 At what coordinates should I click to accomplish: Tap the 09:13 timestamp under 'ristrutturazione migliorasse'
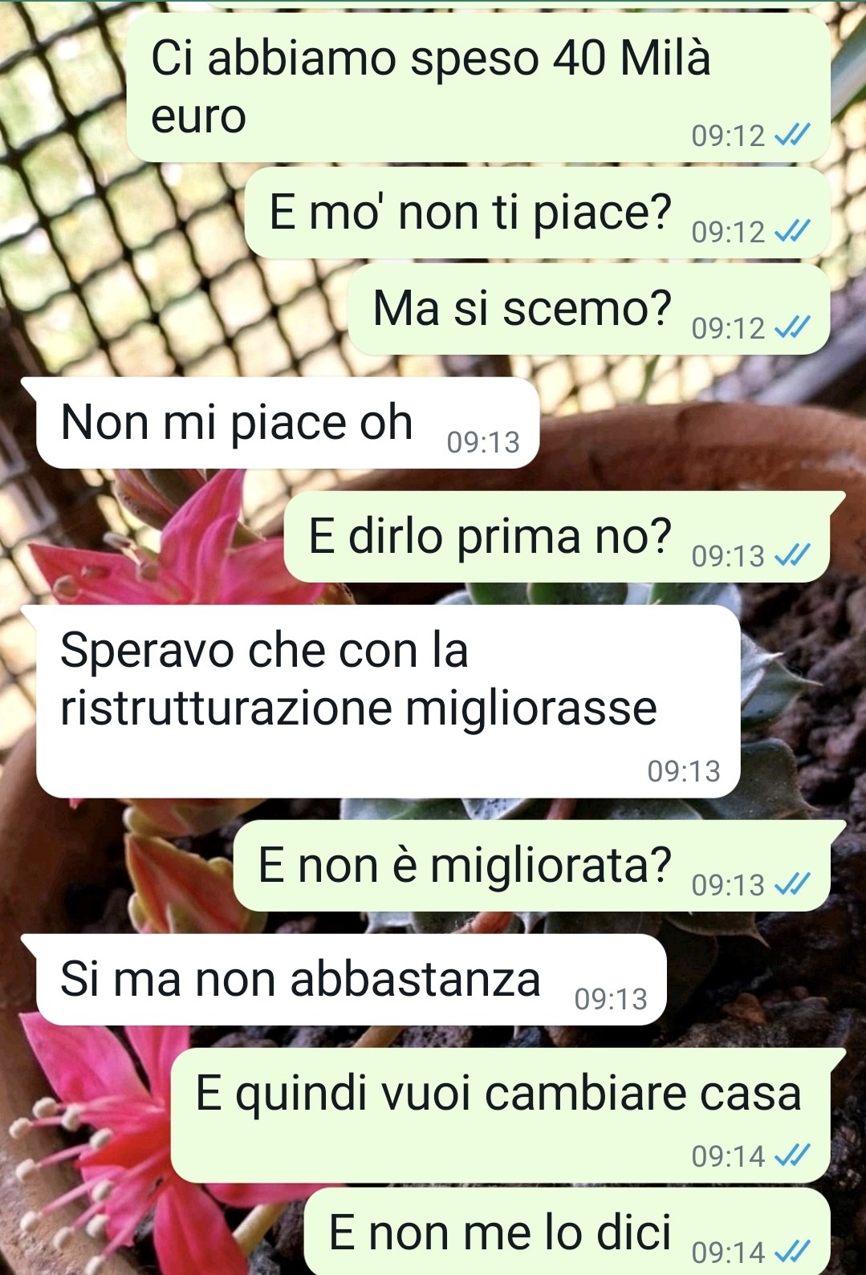[x=684, y=771]
